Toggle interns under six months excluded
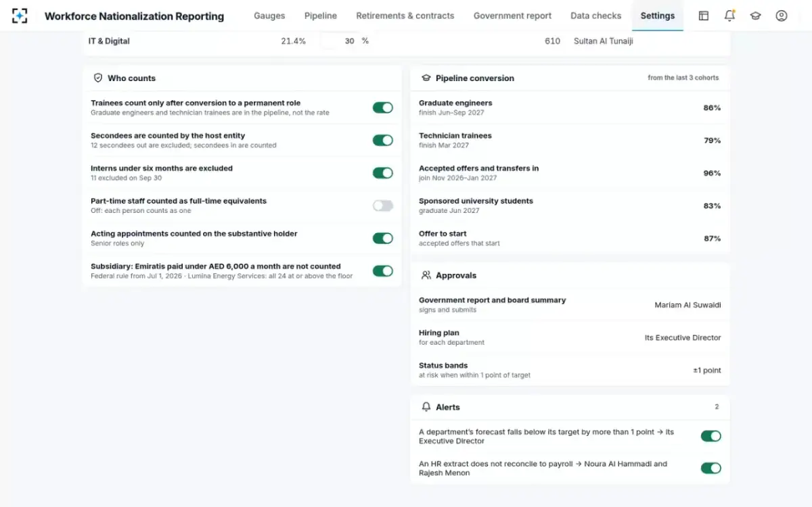The width and height of the screenshot is (812, 507). 383,173
